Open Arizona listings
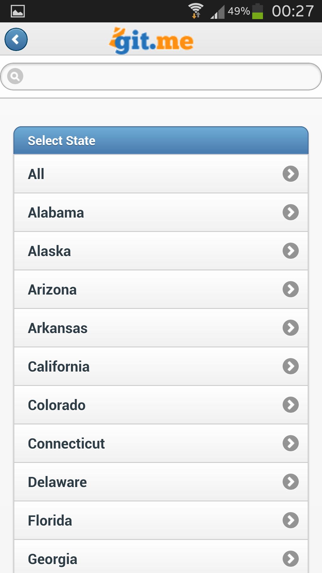322x573 pixels. (x=161, y=289)
